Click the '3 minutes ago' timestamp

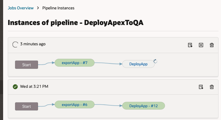pos(33,44)
